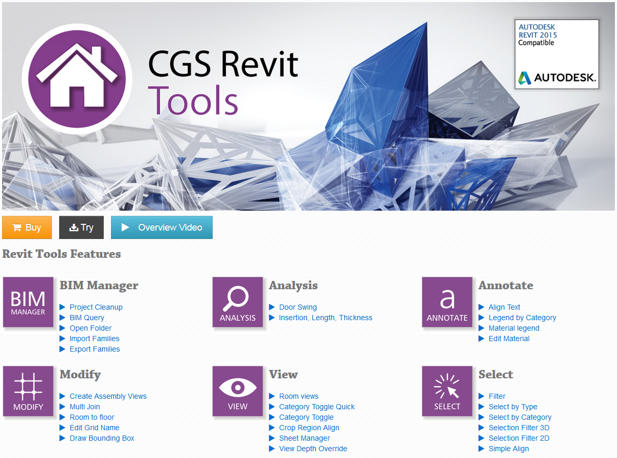Click the orange Buy button
Image resolution: width=617 pixels, height=458 pixels.
click(27, 227)
